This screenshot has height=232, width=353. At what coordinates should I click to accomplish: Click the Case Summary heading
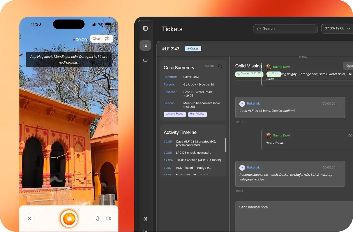click(x=179, y=68)
